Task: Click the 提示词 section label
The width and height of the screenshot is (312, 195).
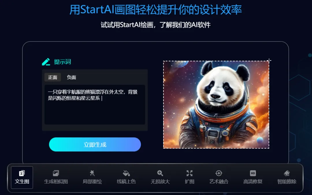Action: coord(62,62)
